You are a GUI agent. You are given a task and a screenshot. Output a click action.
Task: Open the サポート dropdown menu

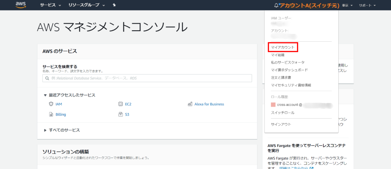pos(367,6)
